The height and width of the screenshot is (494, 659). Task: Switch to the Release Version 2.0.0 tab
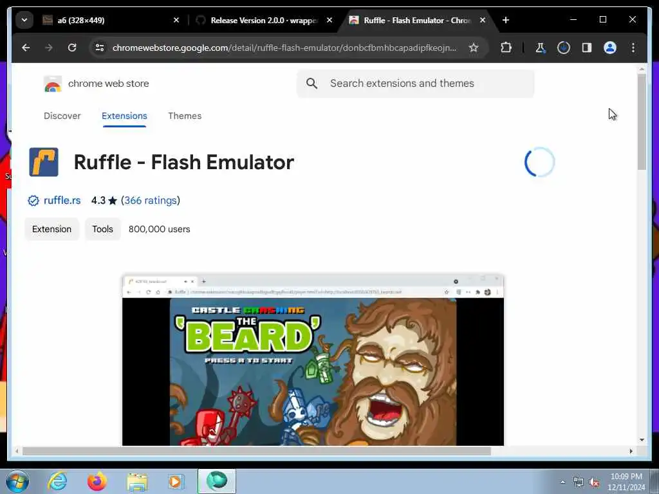[x=265, y=20]
